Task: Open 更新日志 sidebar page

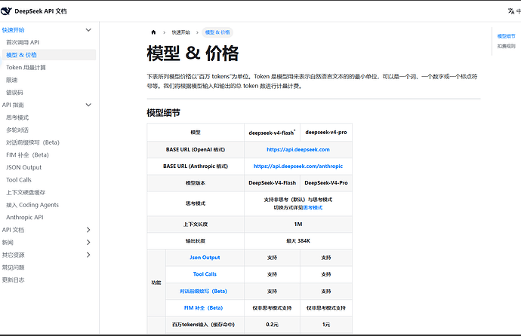Action: tap(14, 280)
